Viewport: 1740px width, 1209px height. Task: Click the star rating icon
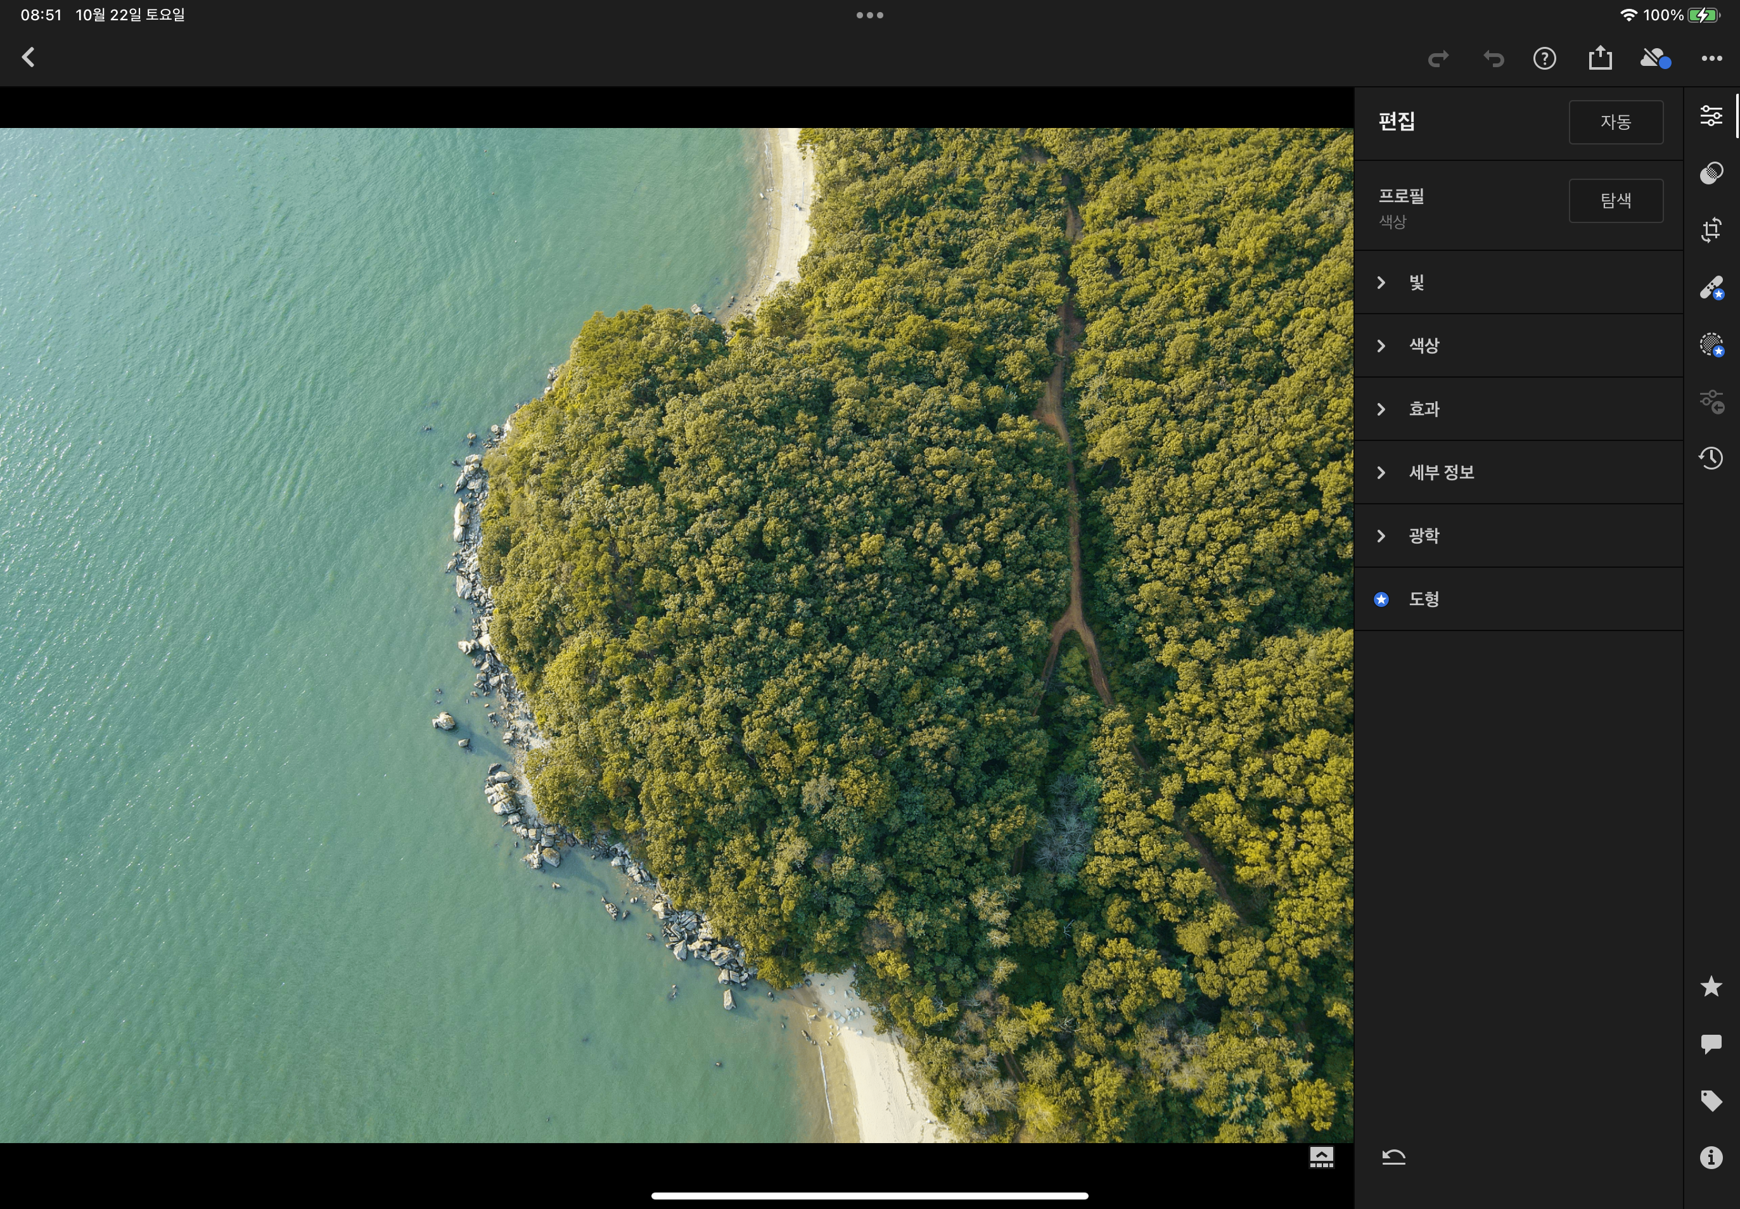coord(1710,987)
